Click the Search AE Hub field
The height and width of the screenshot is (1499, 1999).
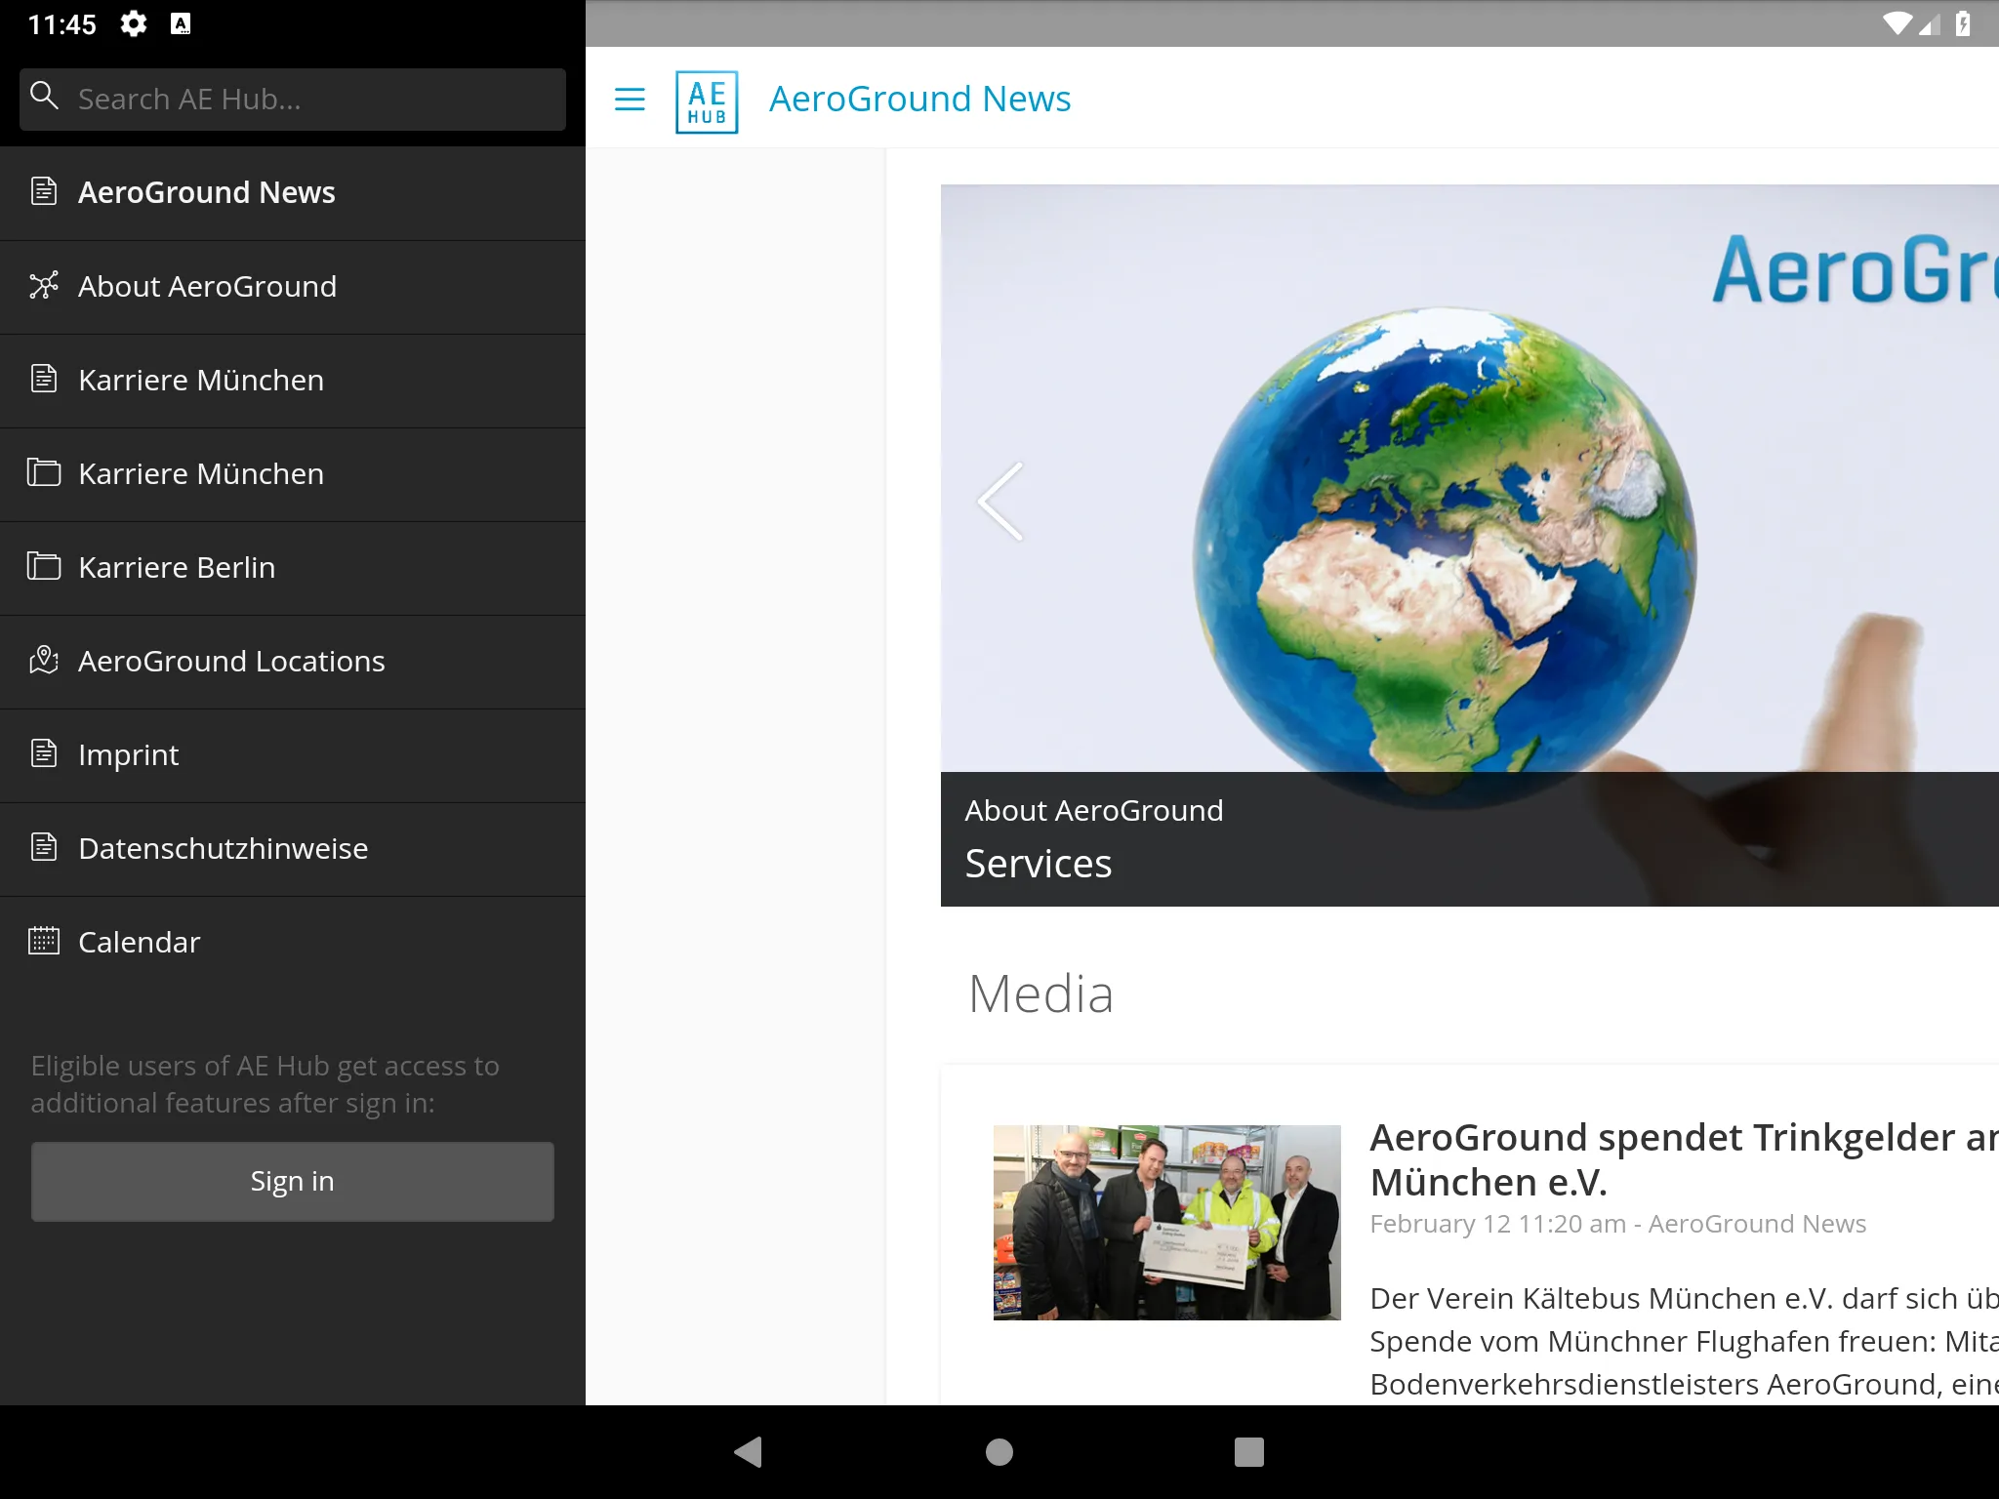[293, 99]
